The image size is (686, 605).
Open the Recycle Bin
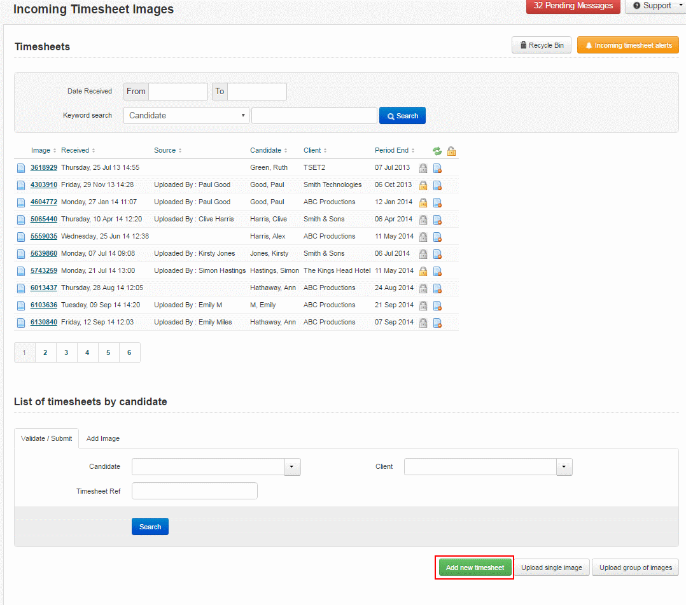point(541,45)
